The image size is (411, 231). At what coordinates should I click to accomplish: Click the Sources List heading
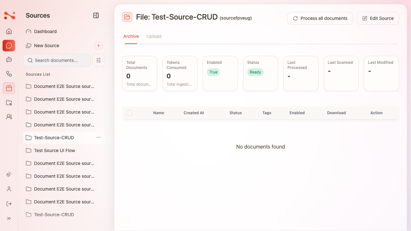(38, 74)
